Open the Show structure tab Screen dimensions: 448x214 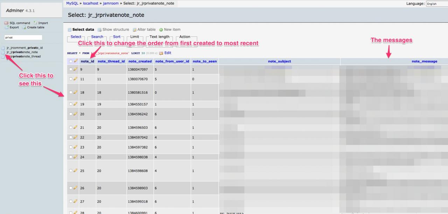(x=115, y=30)
